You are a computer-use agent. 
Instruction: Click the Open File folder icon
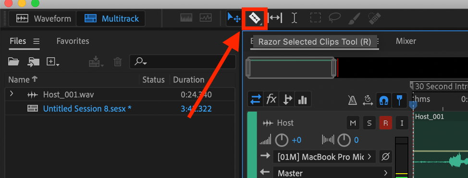pos(14,62)
